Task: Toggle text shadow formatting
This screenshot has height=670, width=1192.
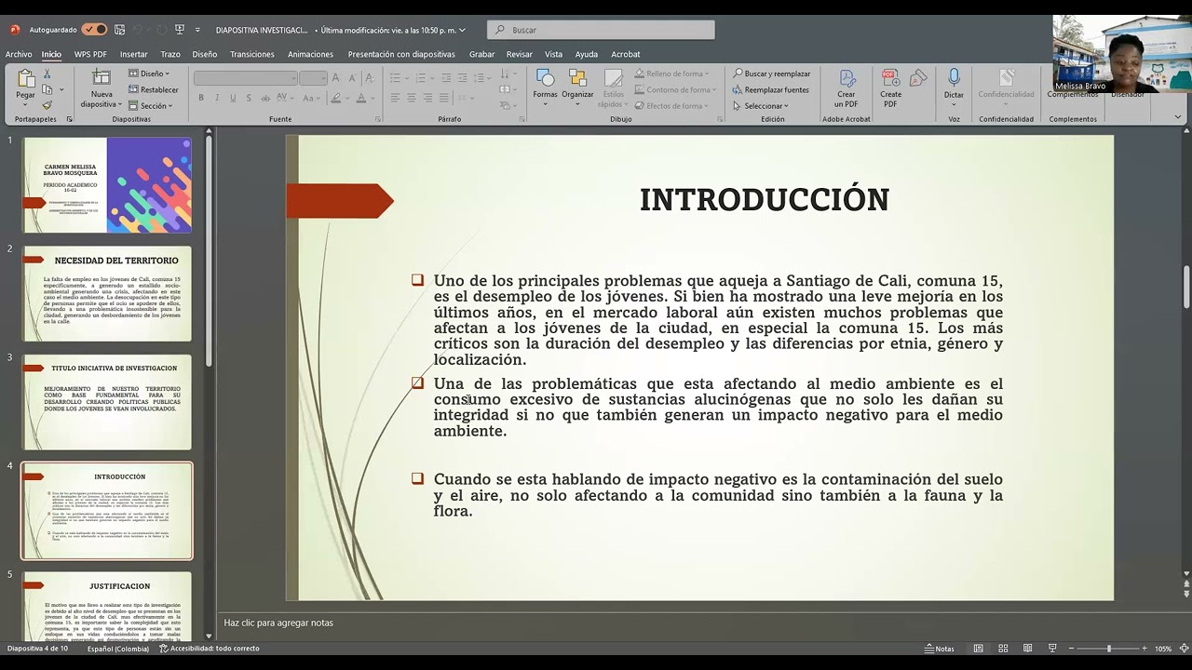Action: pos(248,98)
